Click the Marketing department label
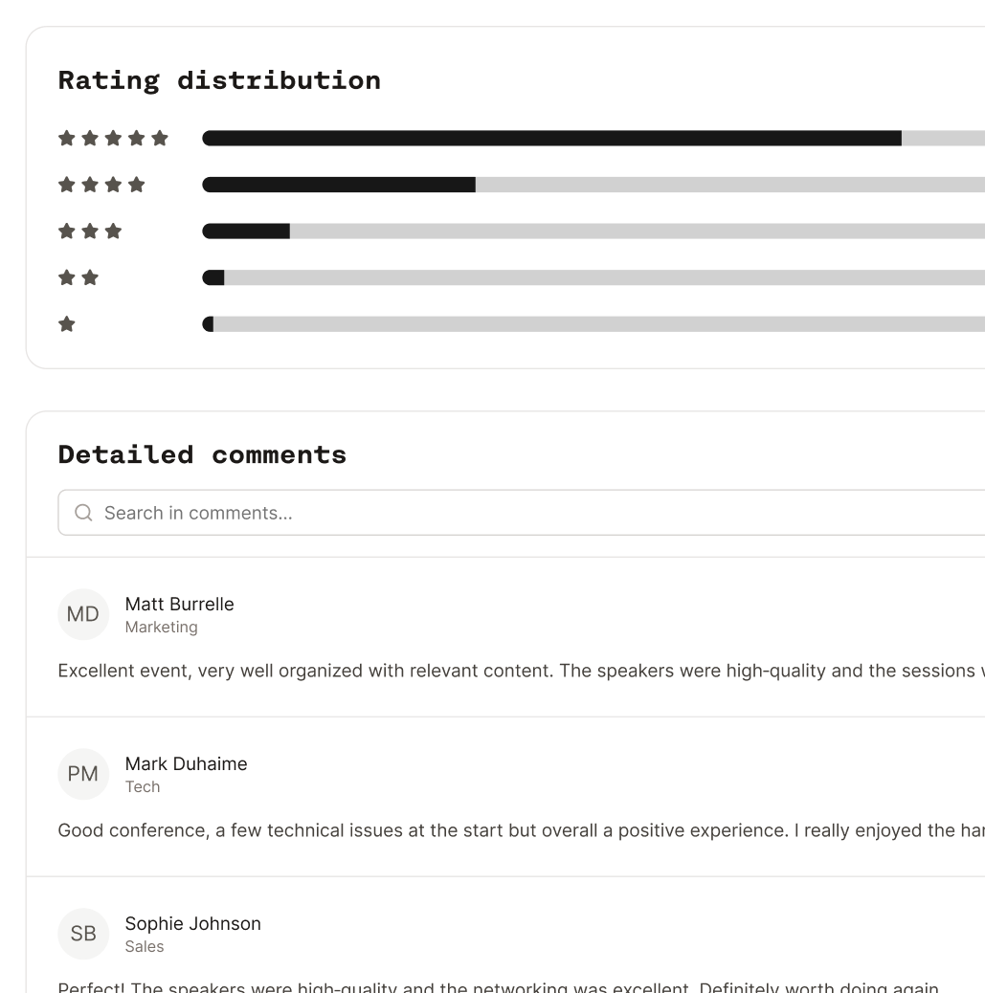Screen dimensions: 985x993 (x=161, y=628)
